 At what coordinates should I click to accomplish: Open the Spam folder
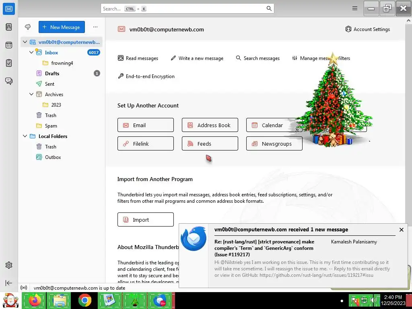click(62, 126)
